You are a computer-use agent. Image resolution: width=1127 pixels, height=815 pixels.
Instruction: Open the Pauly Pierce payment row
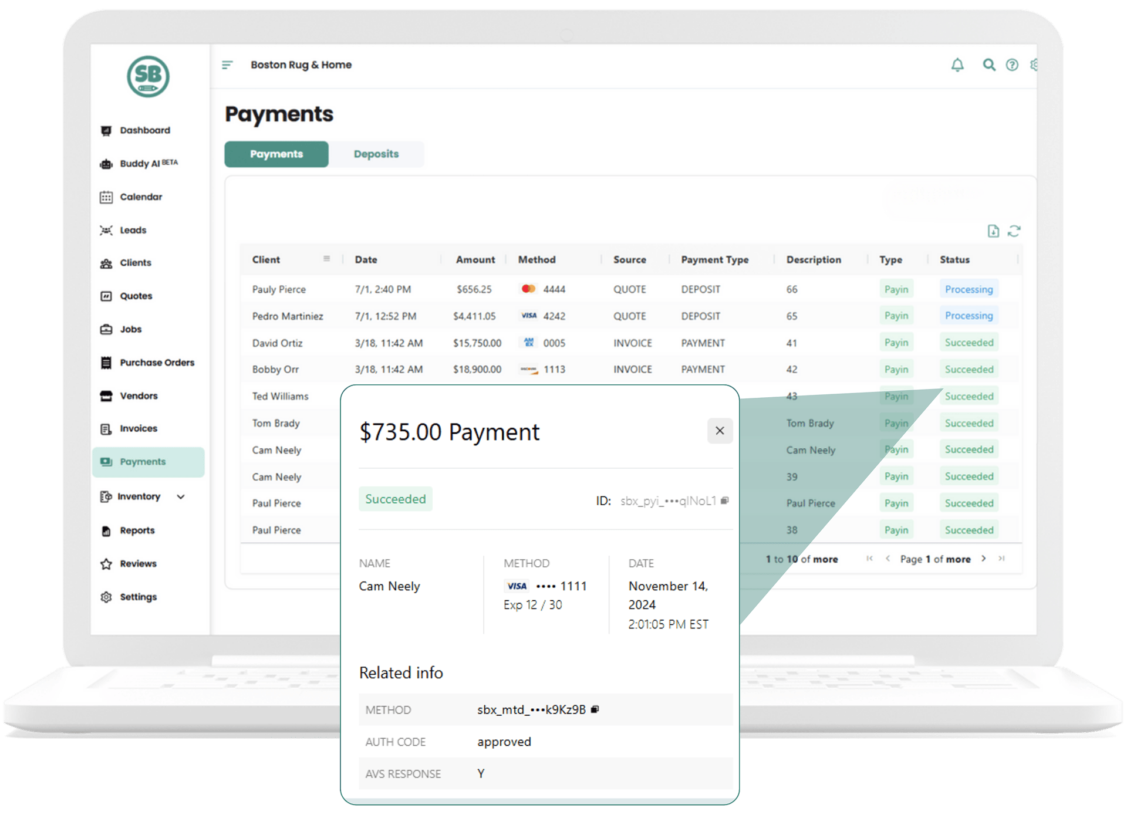point(279,289)
